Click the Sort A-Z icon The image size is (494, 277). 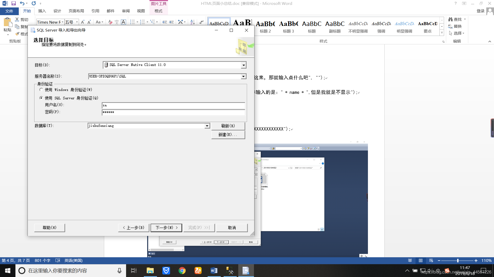[x=192, y=22]
